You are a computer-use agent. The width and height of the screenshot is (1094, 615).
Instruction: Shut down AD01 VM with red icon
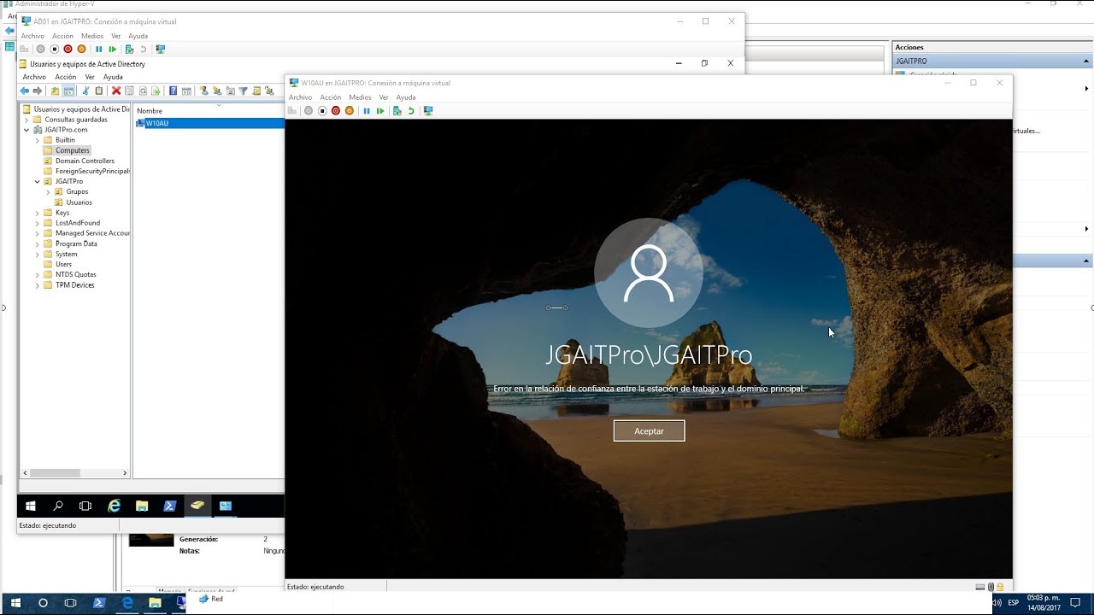68,49
